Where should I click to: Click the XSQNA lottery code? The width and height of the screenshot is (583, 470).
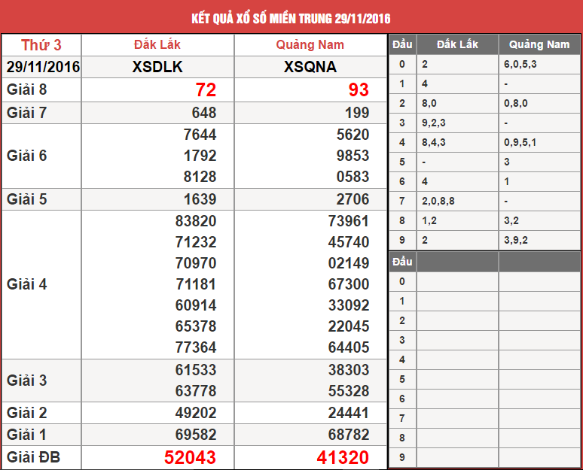pos(310,67)
